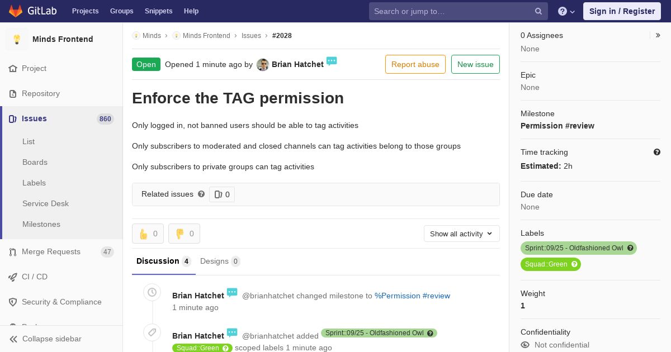This screenshot has width=671, height=352.
Task: Click the chat badge in labels added note
Action: pyautogui.click(x=232, y=332)
